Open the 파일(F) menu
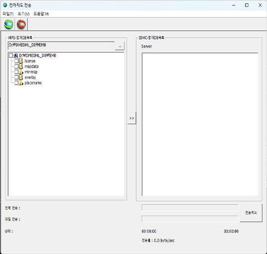The height and width of the screenshot is (254, 267). [8, 14]
